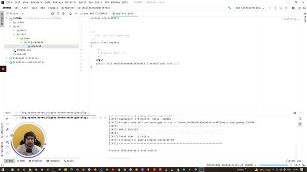The height and width of the screenshot is (172, 307).
Task: Open the Refactor menu
Action: (x=71, y=2)
